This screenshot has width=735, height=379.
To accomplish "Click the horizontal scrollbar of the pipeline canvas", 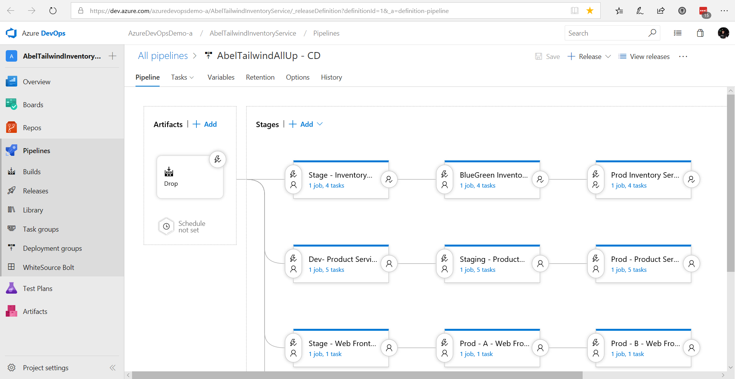I will 357,375.
